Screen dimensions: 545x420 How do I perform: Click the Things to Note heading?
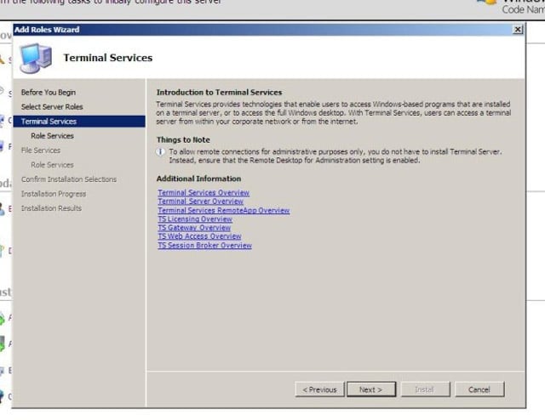[183, 140]
